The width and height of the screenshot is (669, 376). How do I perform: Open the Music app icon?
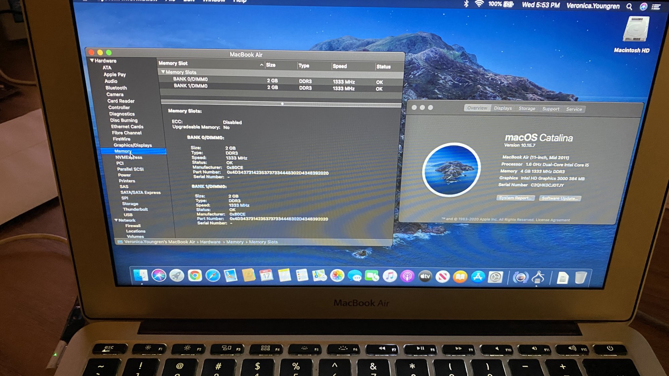390,276
